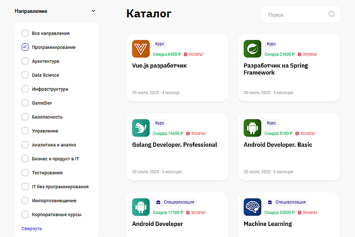Click the clock icon on Machine Learning card
The width and height of the screenshot is (355, 237).
pyautogui.click(x=299, y=213)
